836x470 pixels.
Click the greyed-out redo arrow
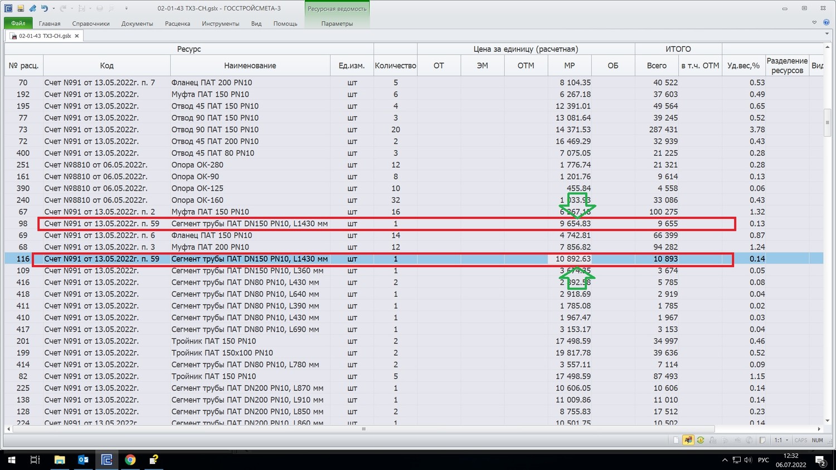63,8
